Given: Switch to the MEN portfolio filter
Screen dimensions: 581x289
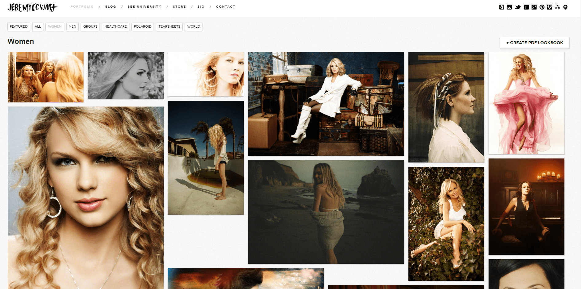Looking at the screenshot, I should pyautogui.click(x=72, y=27).
